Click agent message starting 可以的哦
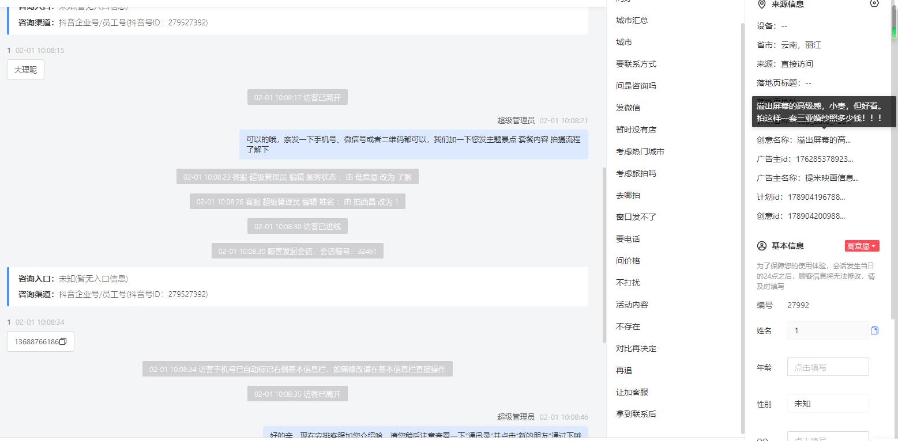Screen dimensions: 898x441 click(414, 144)
